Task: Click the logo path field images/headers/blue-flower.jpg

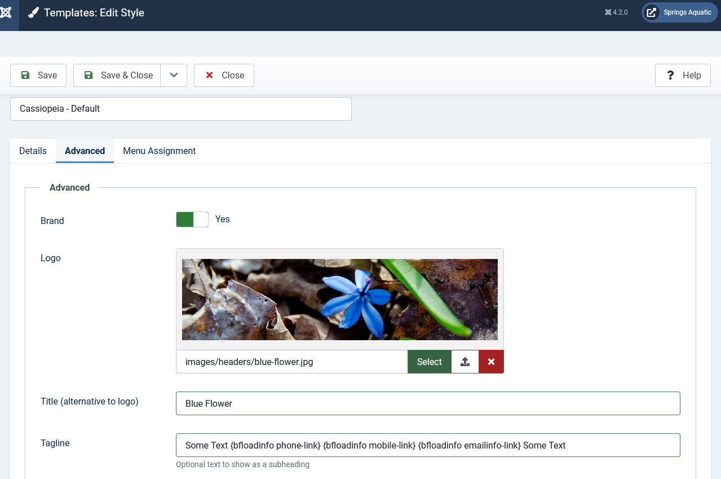Action: coord(292,362)
